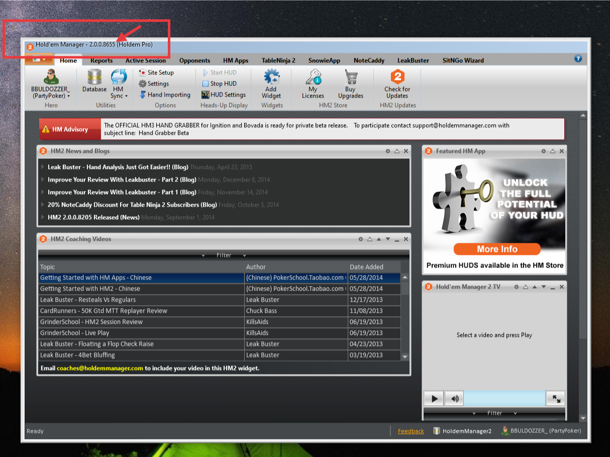Viewport: 610px width, 457px height.
Task: Expand the Filter bar in Coaching Videos
Action: 224,255
